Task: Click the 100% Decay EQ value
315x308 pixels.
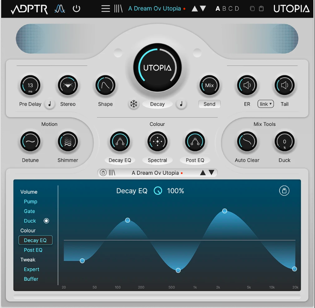Action: (175, 191)
